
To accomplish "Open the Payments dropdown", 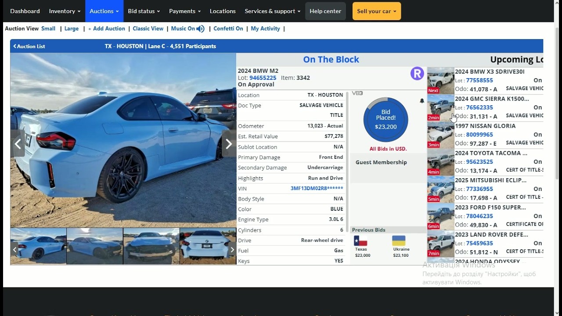I will [185, 11].
